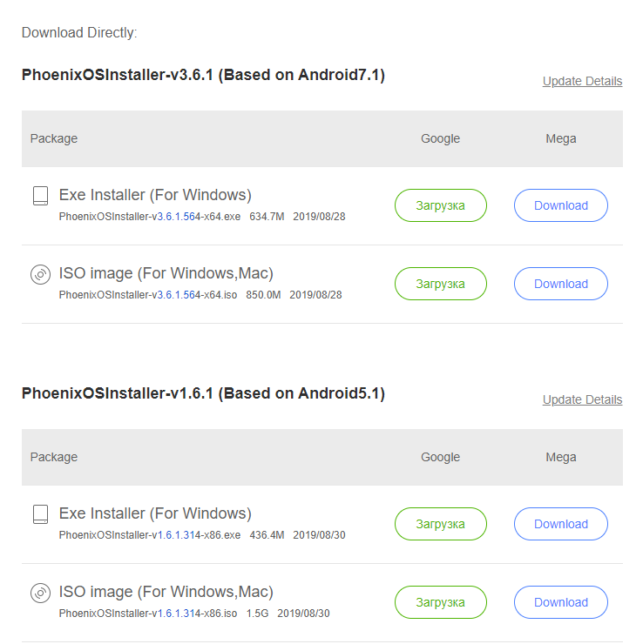Click the ISO disc icon under v1.6.1
The width and height of the screenshot is (643, 644).
click(40, 593)
